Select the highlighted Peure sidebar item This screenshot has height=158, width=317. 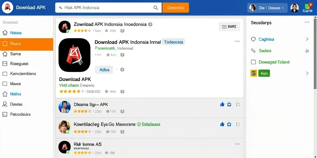coord(27,44)
